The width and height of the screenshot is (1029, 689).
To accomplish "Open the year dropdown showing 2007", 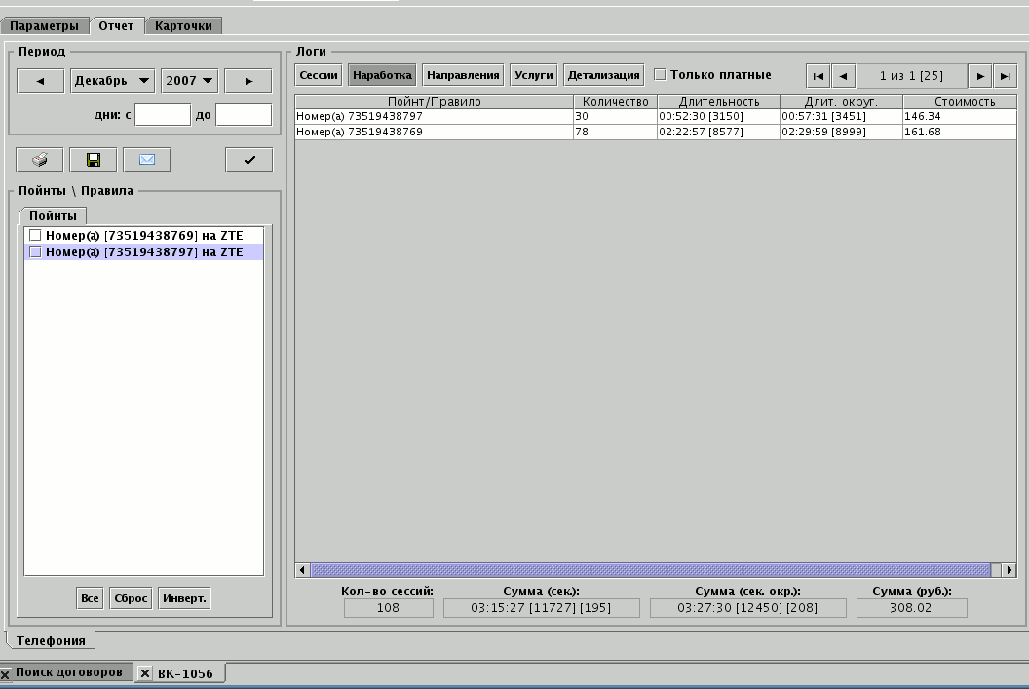I will pos(190,81).
